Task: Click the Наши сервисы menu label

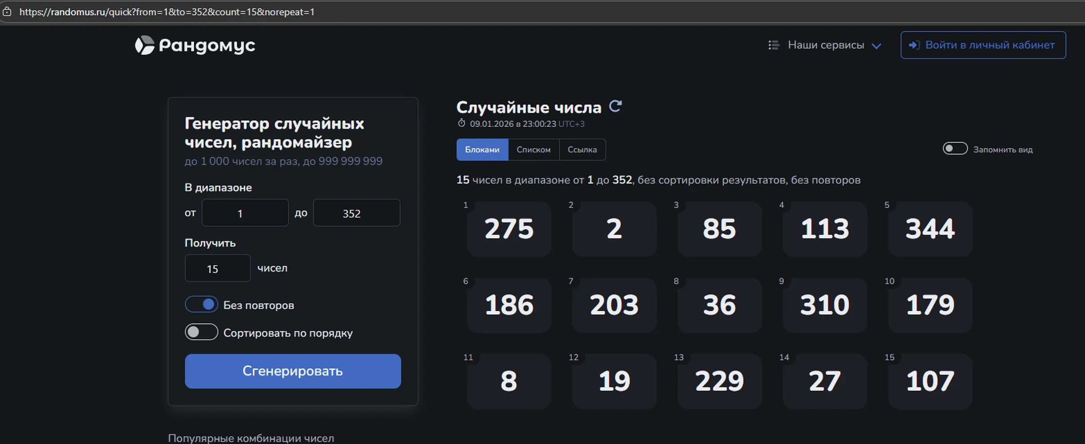Action: point(826,45)
